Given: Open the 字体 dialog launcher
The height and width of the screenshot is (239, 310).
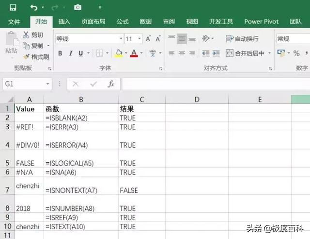Looking at the screenshot, I should 161,68.
